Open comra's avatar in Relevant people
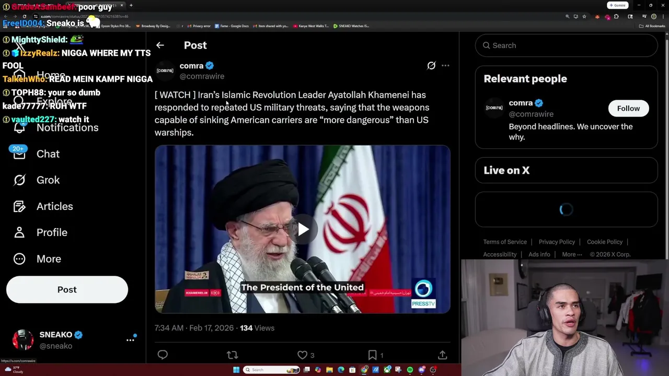 point(494,108)
